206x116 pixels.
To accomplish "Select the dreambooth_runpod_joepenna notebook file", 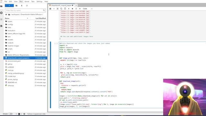I will point(25,58).
